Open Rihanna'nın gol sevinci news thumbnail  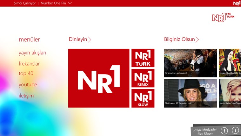[x=191, y=63]
